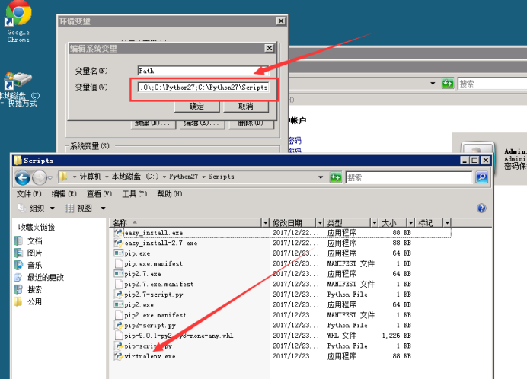Select pip2.7-script.py file
Image resolution: width=527 pixels, height=379 pixels.
(149, 295)
